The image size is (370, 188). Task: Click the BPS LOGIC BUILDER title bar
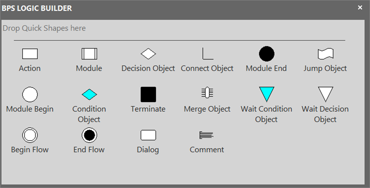pyautogui.click(x=185, y=8)
